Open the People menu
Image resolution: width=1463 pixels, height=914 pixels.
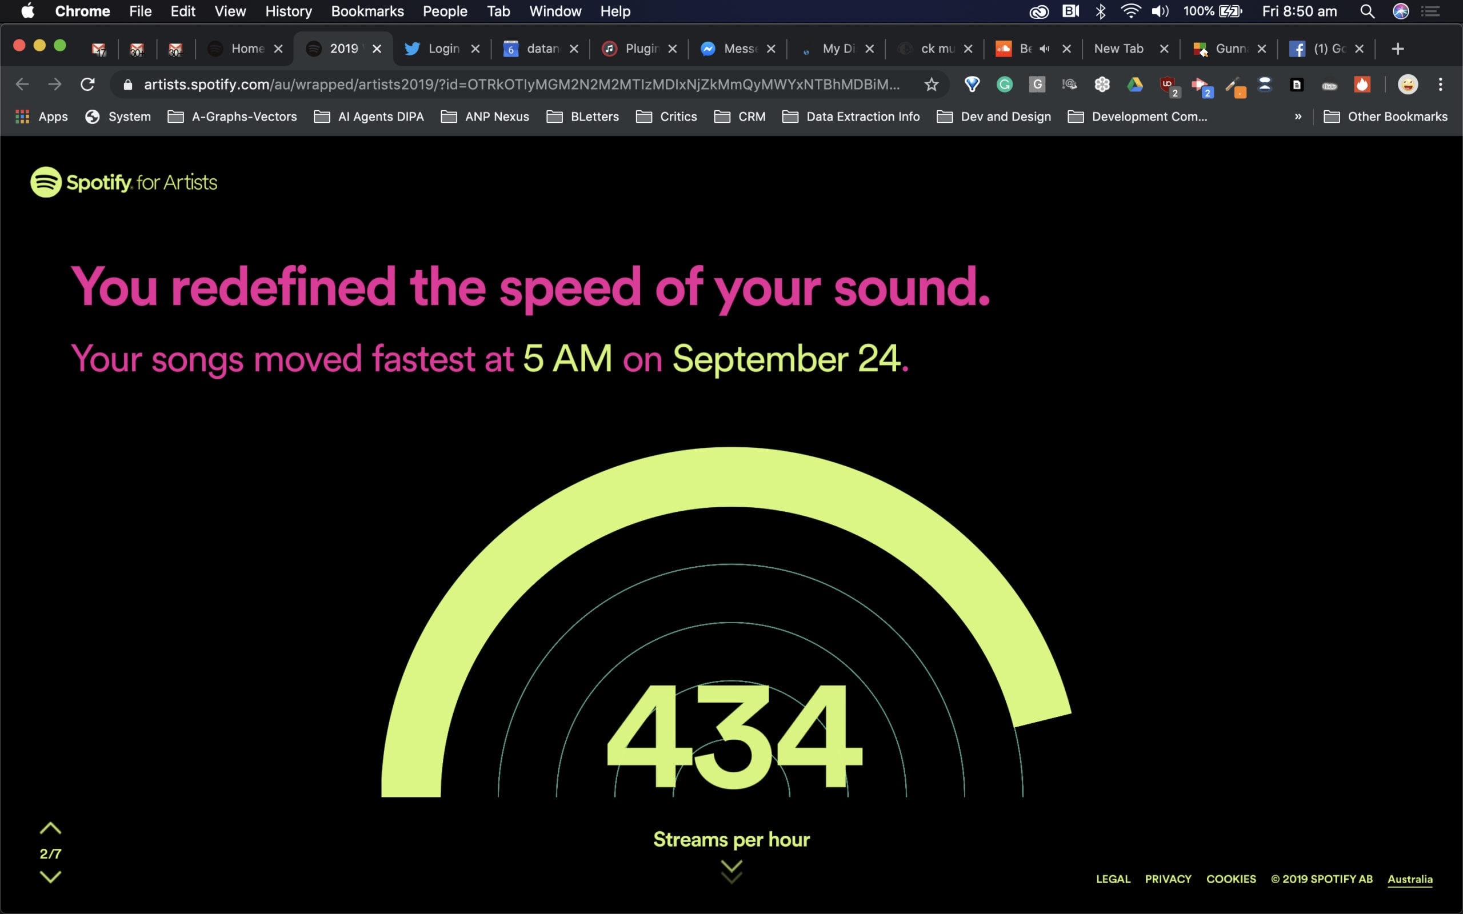pyautogui.click(x=445, y=11)
